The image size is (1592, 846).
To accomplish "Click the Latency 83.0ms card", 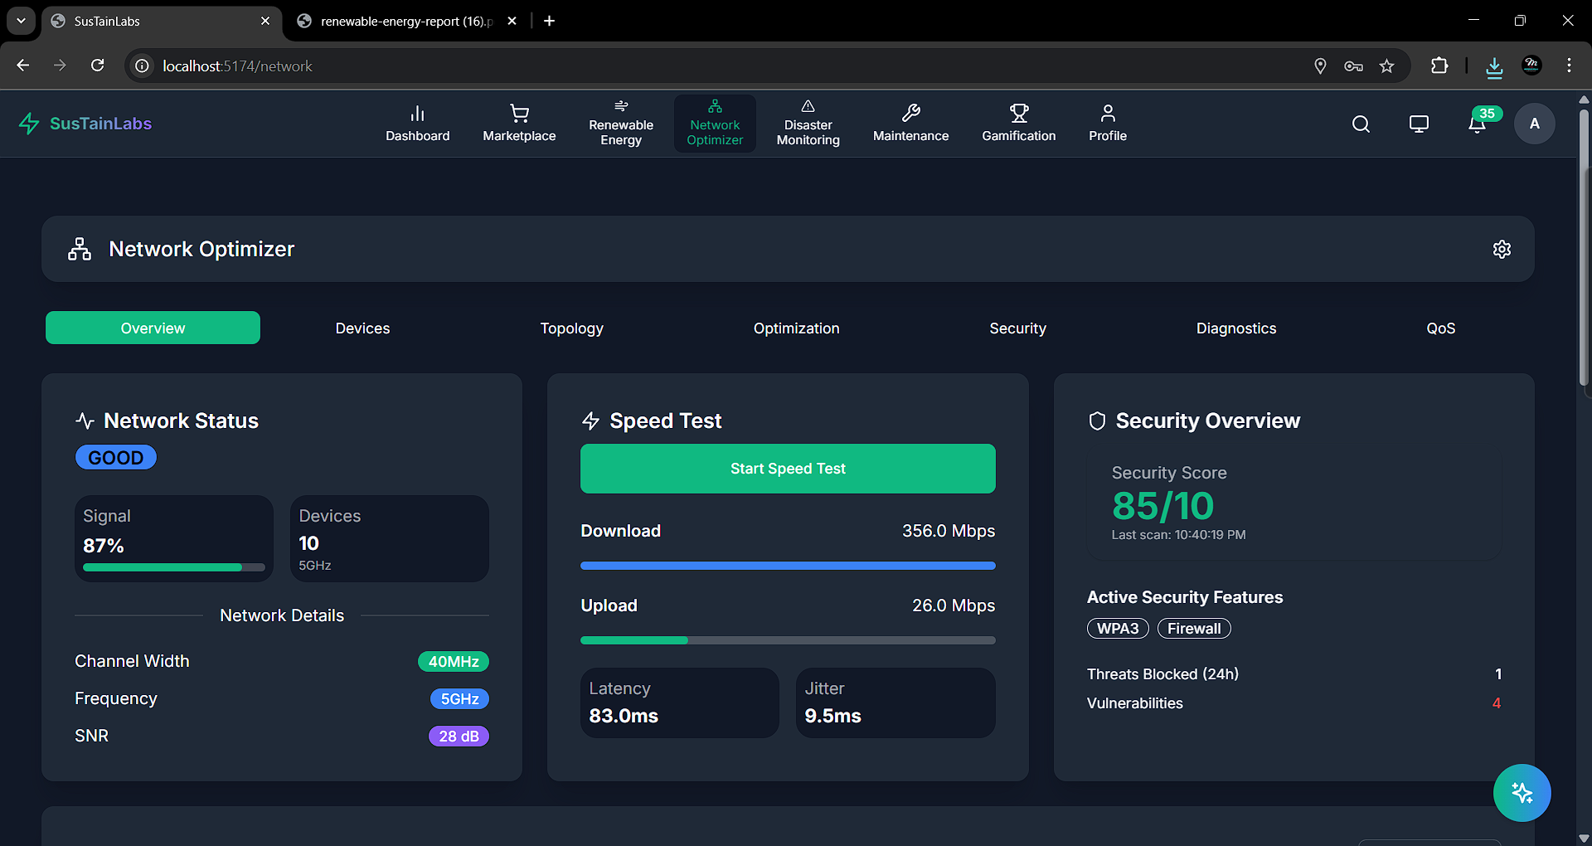I will pyautogui.click(x=680, y=703).
